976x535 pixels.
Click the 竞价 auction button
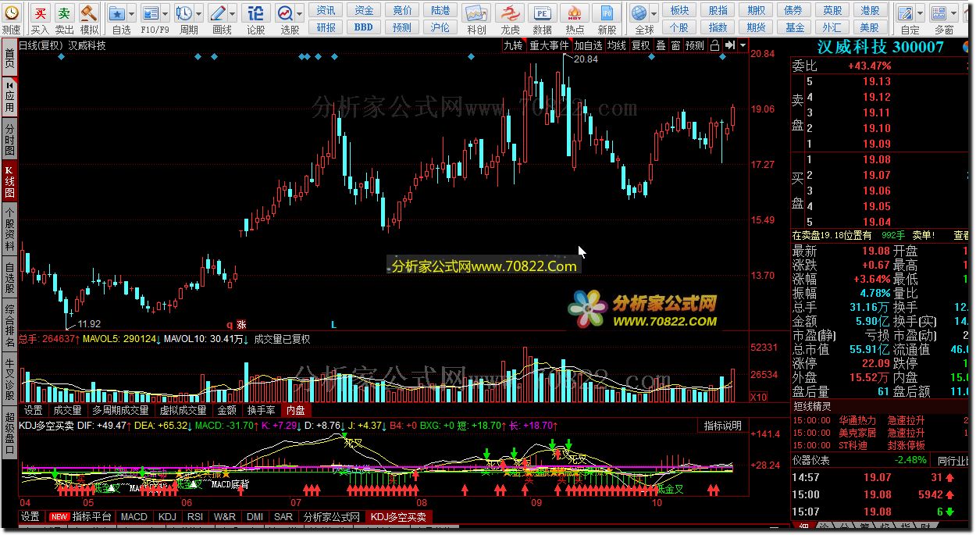point(402,10)
